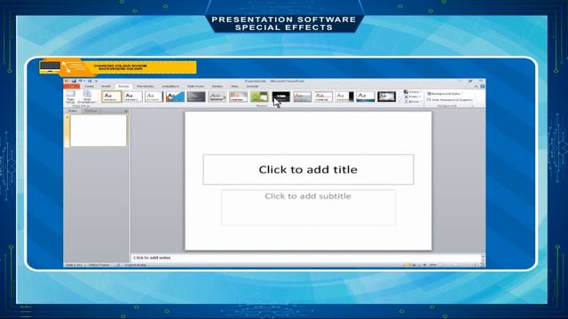
Task: Click the 'Click to add subtitle' placeholder
Action: (x=308, y=207)
